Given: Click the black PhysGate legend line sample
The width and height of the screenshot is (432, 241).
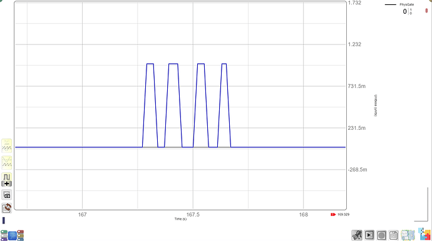Looking at the screenshot, I should coord(391,4).
